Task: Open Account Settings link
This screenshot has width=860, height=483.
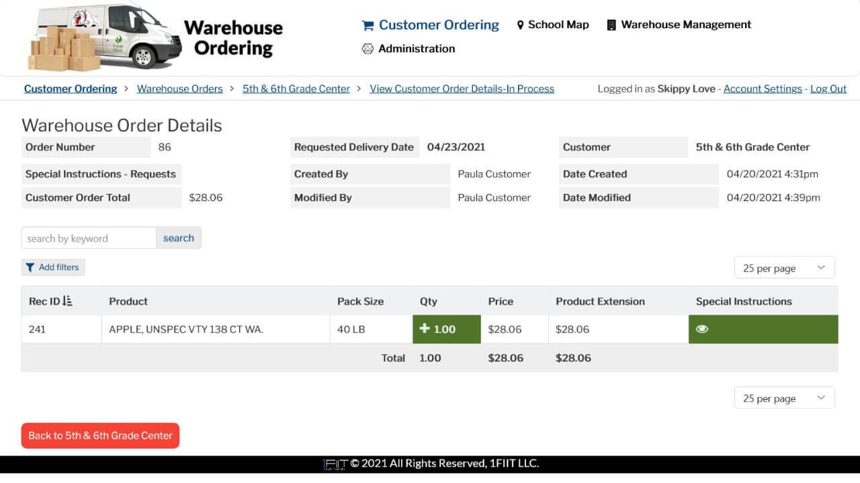Action: [x=763, y=88]
